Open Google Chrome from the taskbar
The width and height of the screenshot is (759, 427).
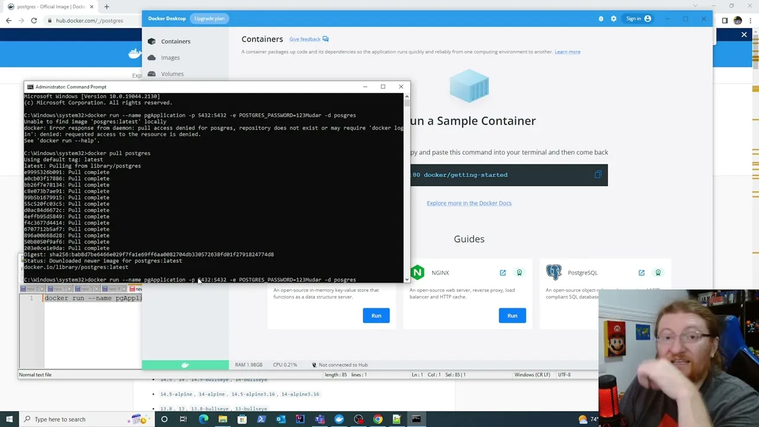tap(378, 419)
